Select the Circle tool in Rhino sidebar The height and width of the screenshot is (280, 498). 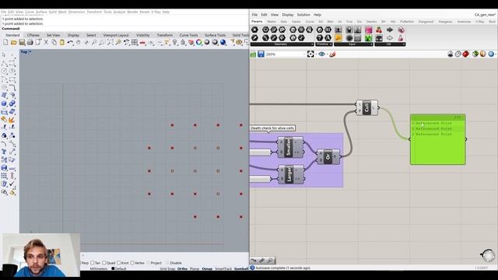click(4, 72)
